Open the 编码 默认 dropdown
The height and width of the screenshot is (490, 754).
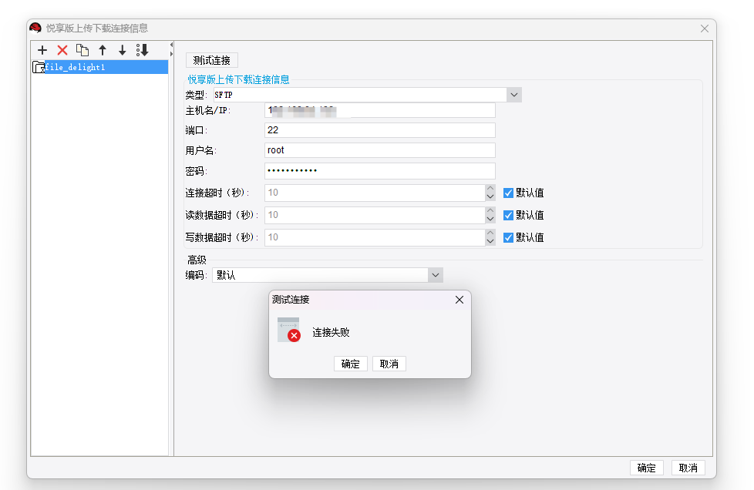point(435,275)
